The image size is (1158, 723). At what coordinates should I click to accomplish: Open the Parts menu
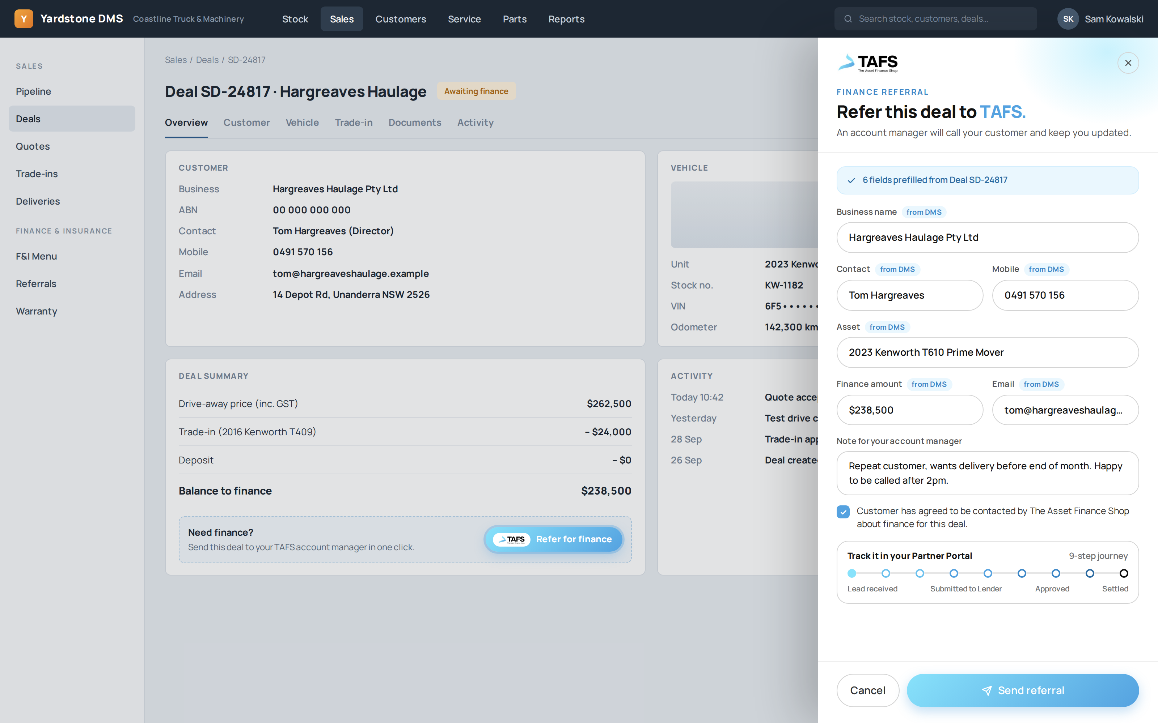coord(514,19)
